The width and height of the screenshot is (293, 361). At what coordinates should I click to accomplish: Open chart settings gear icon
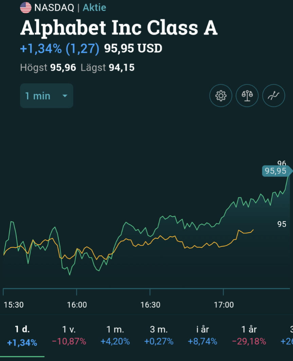(221, 96)
